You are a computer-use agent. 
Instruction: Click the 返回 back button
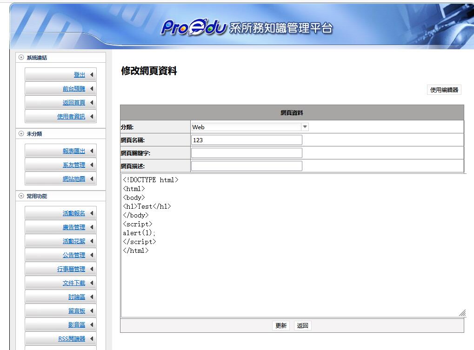coord(303,325)
